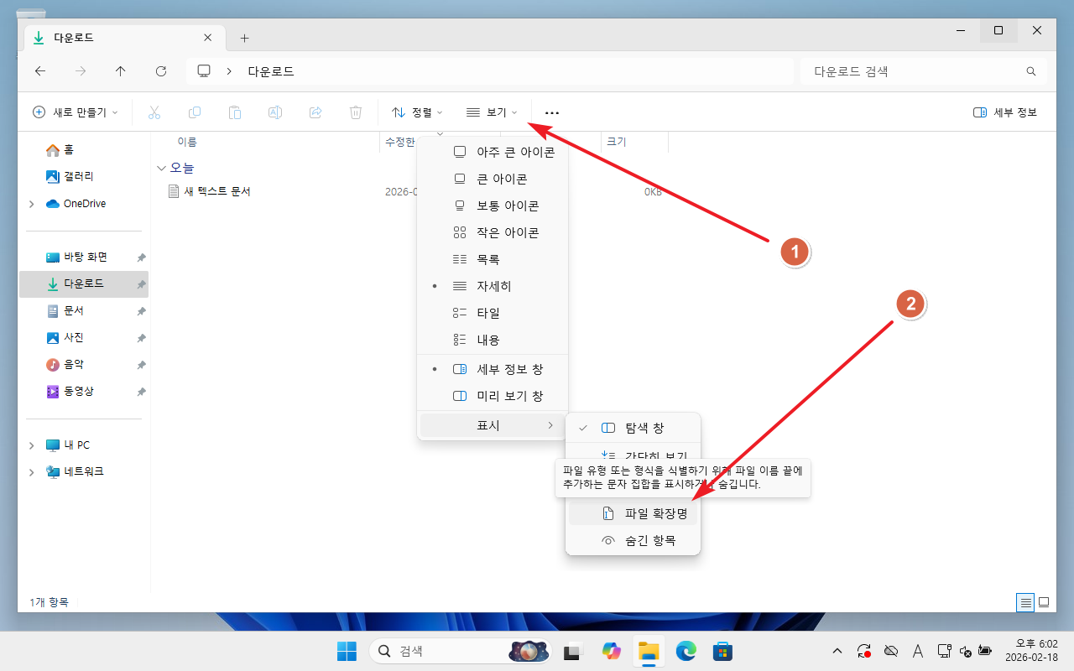Expand the 내 PC tree node

(x=32, y=445)
